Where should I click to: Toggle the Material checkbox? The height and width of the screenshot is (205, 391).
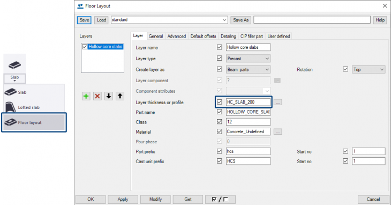click(x=220, y=131)
